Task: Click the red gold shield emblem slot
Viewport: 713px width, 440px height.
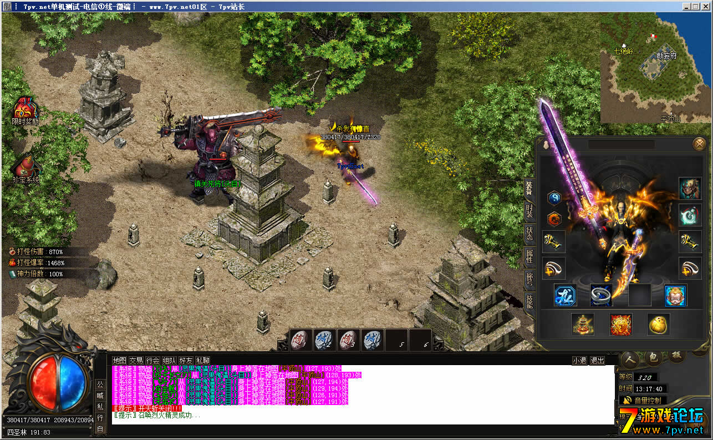Action: pos(621,324)
